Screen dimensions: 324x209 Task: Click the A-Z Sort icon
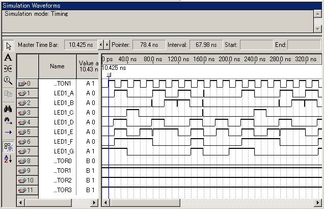click(8, 159)
